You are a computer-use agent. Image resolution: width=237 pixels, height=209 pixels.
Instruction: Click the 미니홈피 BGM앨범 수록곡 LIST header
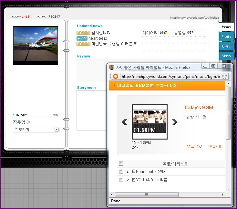click(x=148, y=86)
